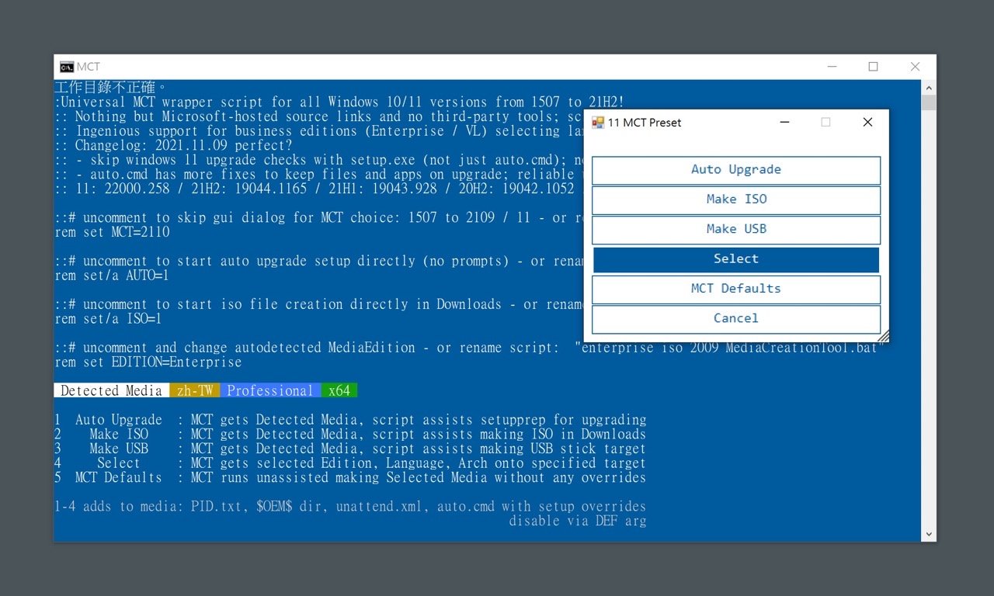Viewport: 994px width, 596px height.
Task: Click the '工作目錄不正確' console line
Action: pos(111,87)
